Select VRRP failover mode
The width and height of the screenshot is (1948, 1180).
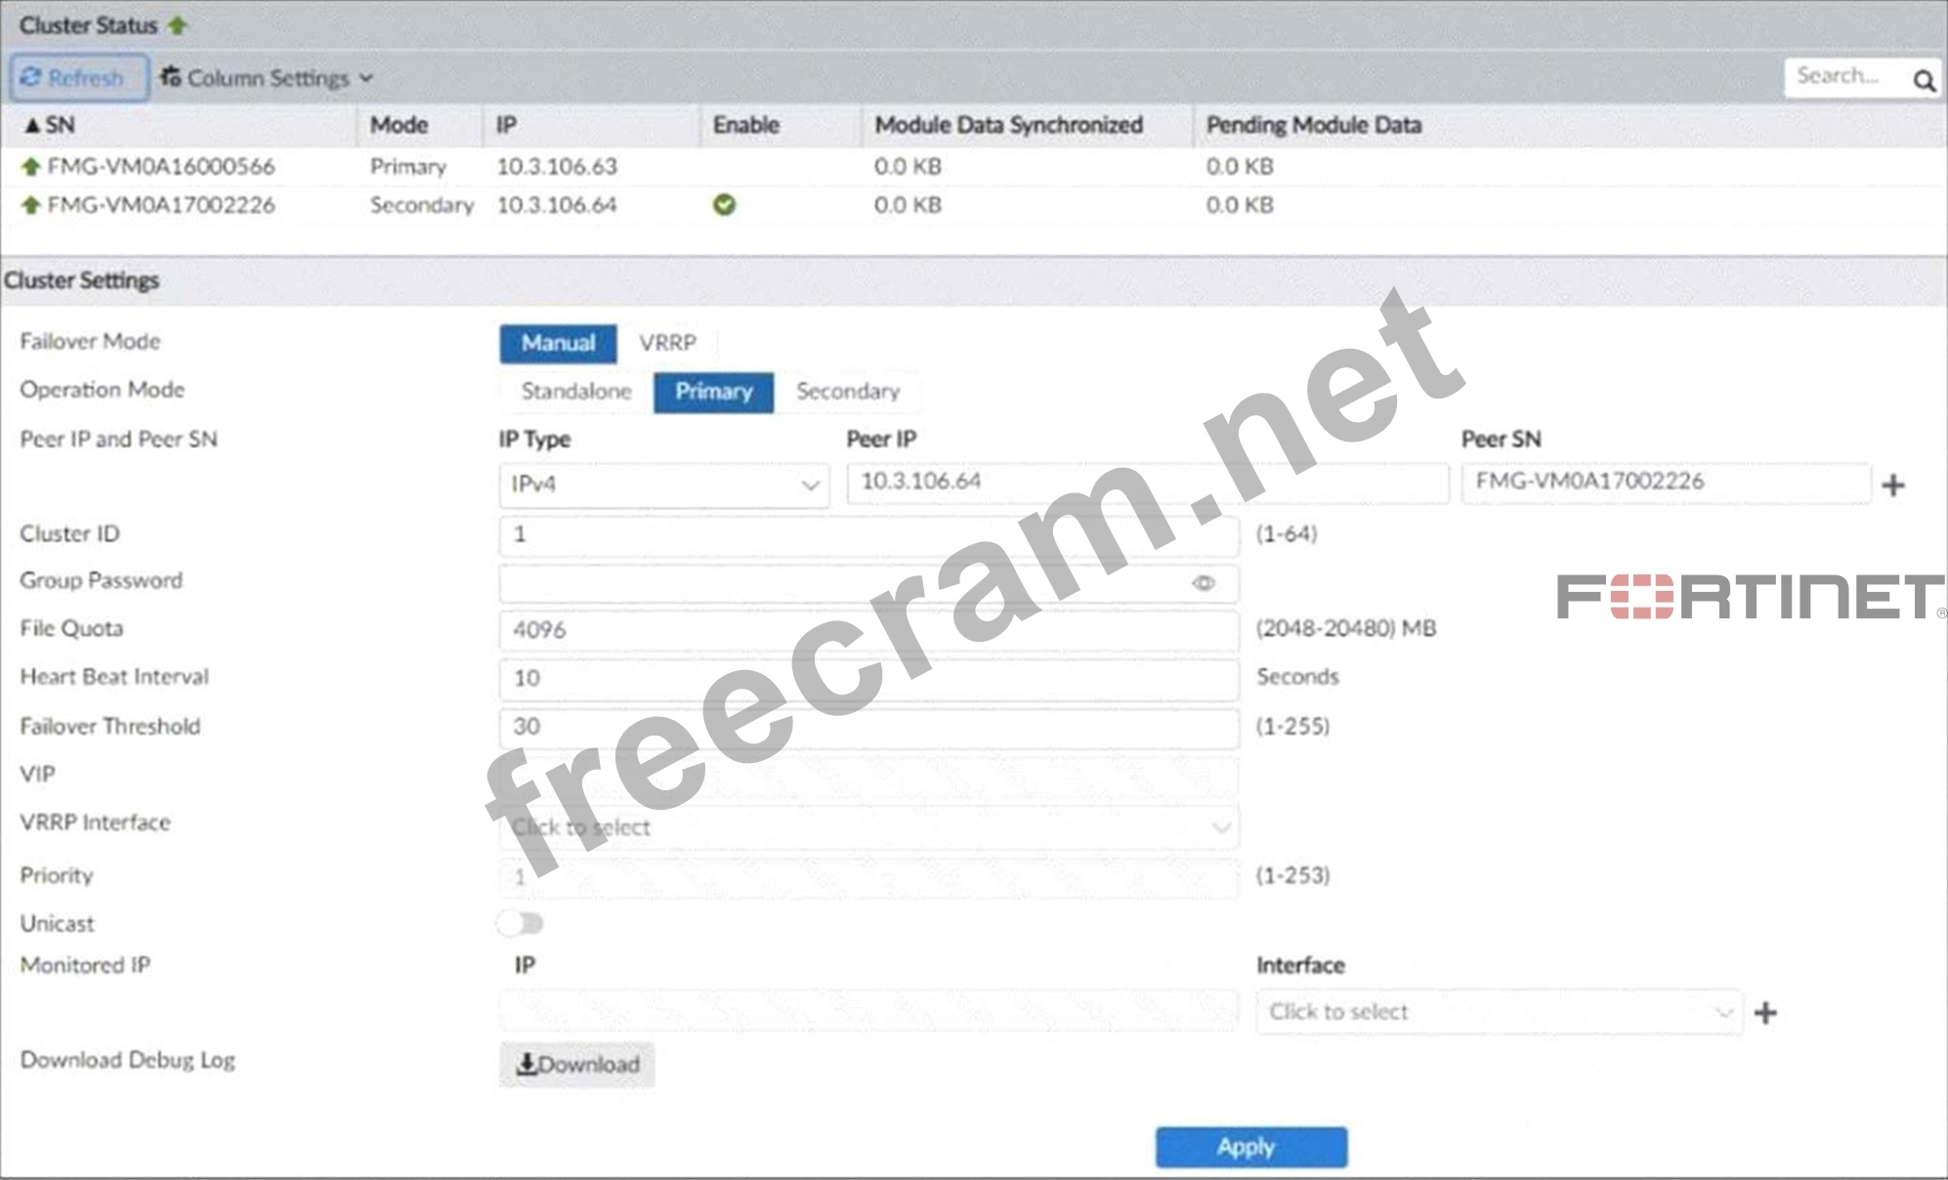point(667,343)
